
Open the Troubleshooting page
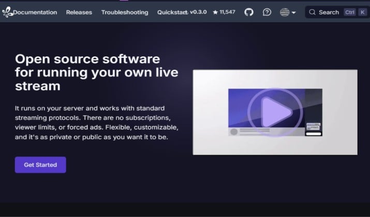tap(125, 12)
